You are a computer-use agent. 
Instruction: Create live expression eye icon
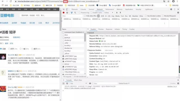(x=90, y=83)
